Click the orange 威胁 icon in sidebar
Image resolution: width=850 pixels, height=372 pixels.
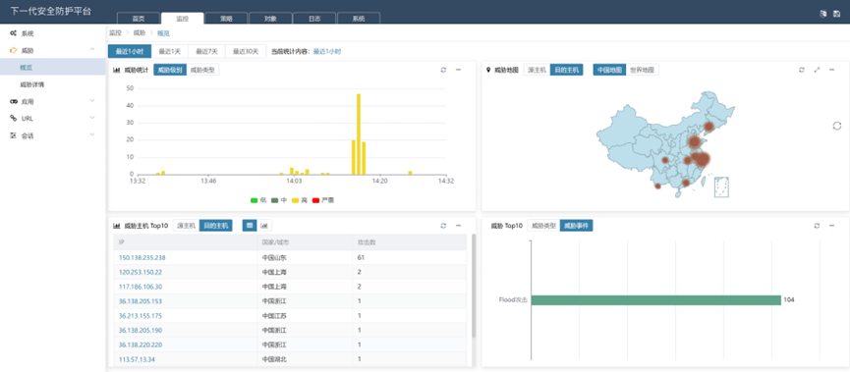click(14, 50)
